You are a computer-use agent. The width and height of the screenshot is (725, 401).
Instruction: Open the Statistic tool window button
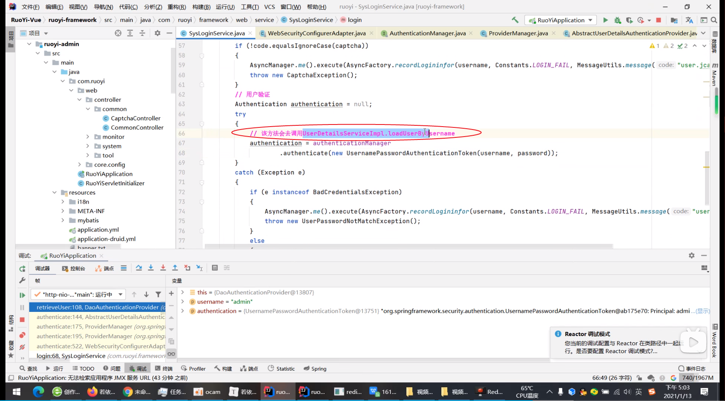281,369
